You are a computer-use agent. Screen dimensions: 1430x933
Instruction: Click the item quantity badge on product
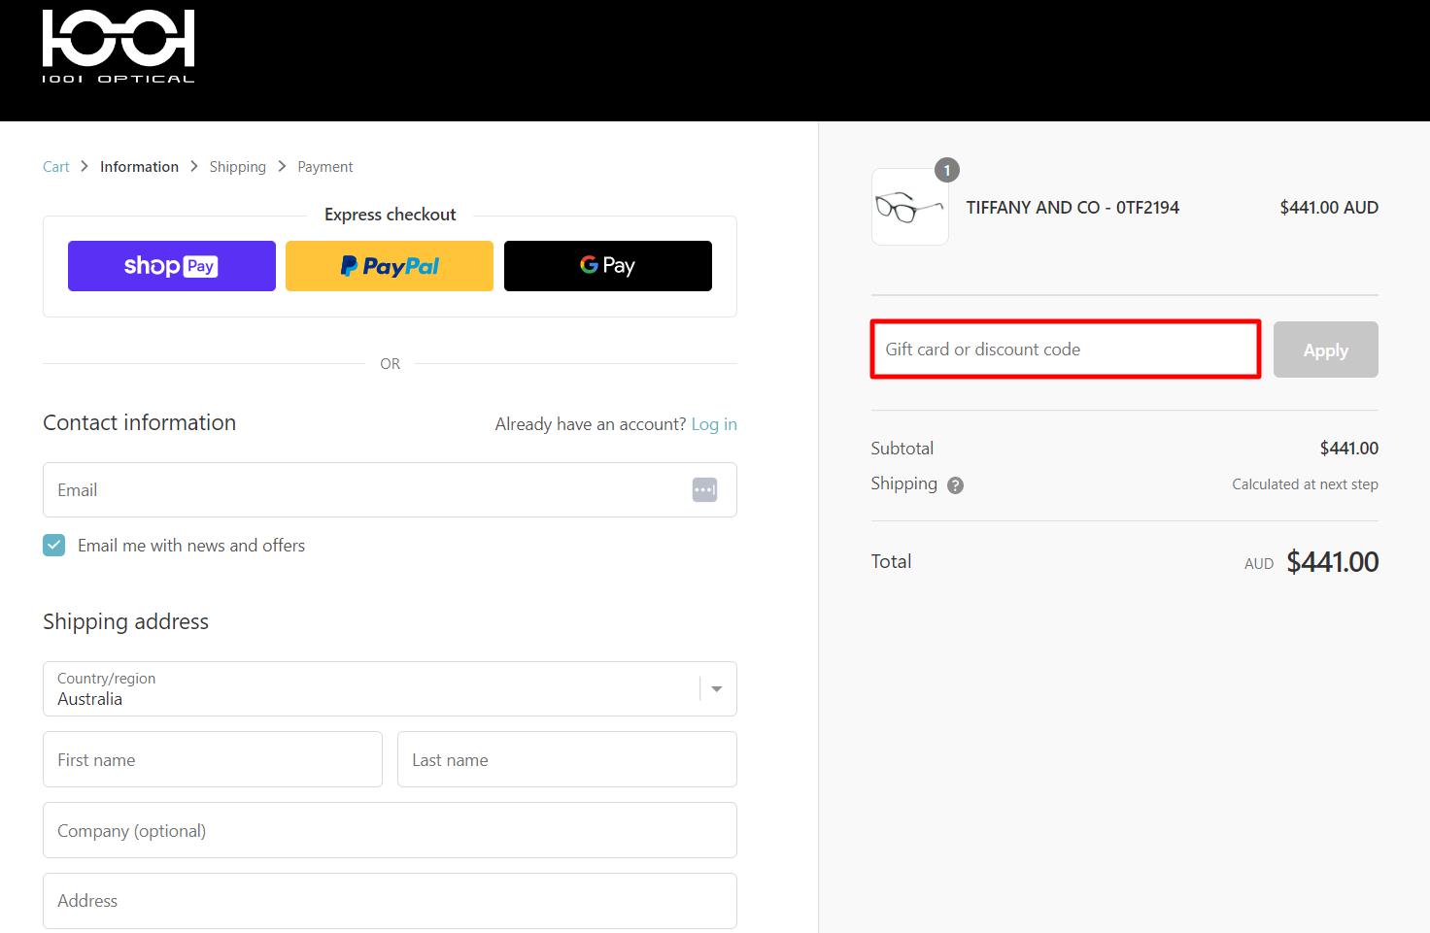tap(946, 171)
